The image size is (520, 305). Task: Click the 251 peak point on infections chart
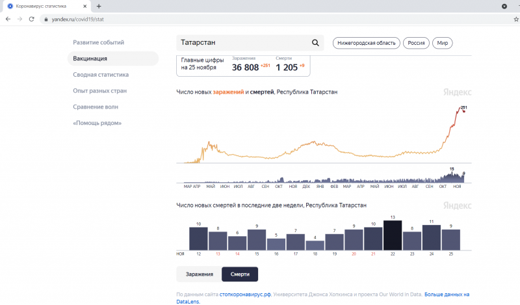coord(464,111)
